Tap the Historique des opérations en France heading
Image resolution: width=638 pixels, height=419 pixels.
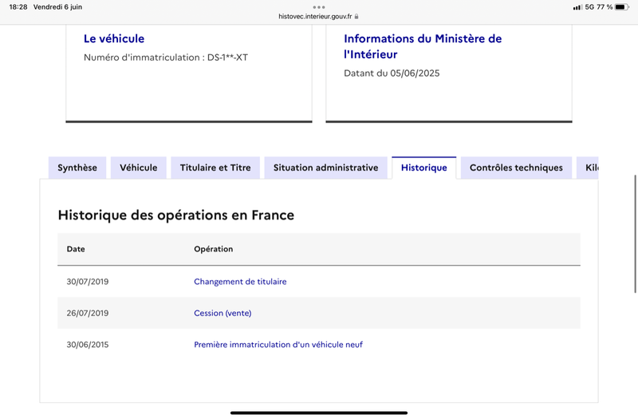[x=175, y=215]
